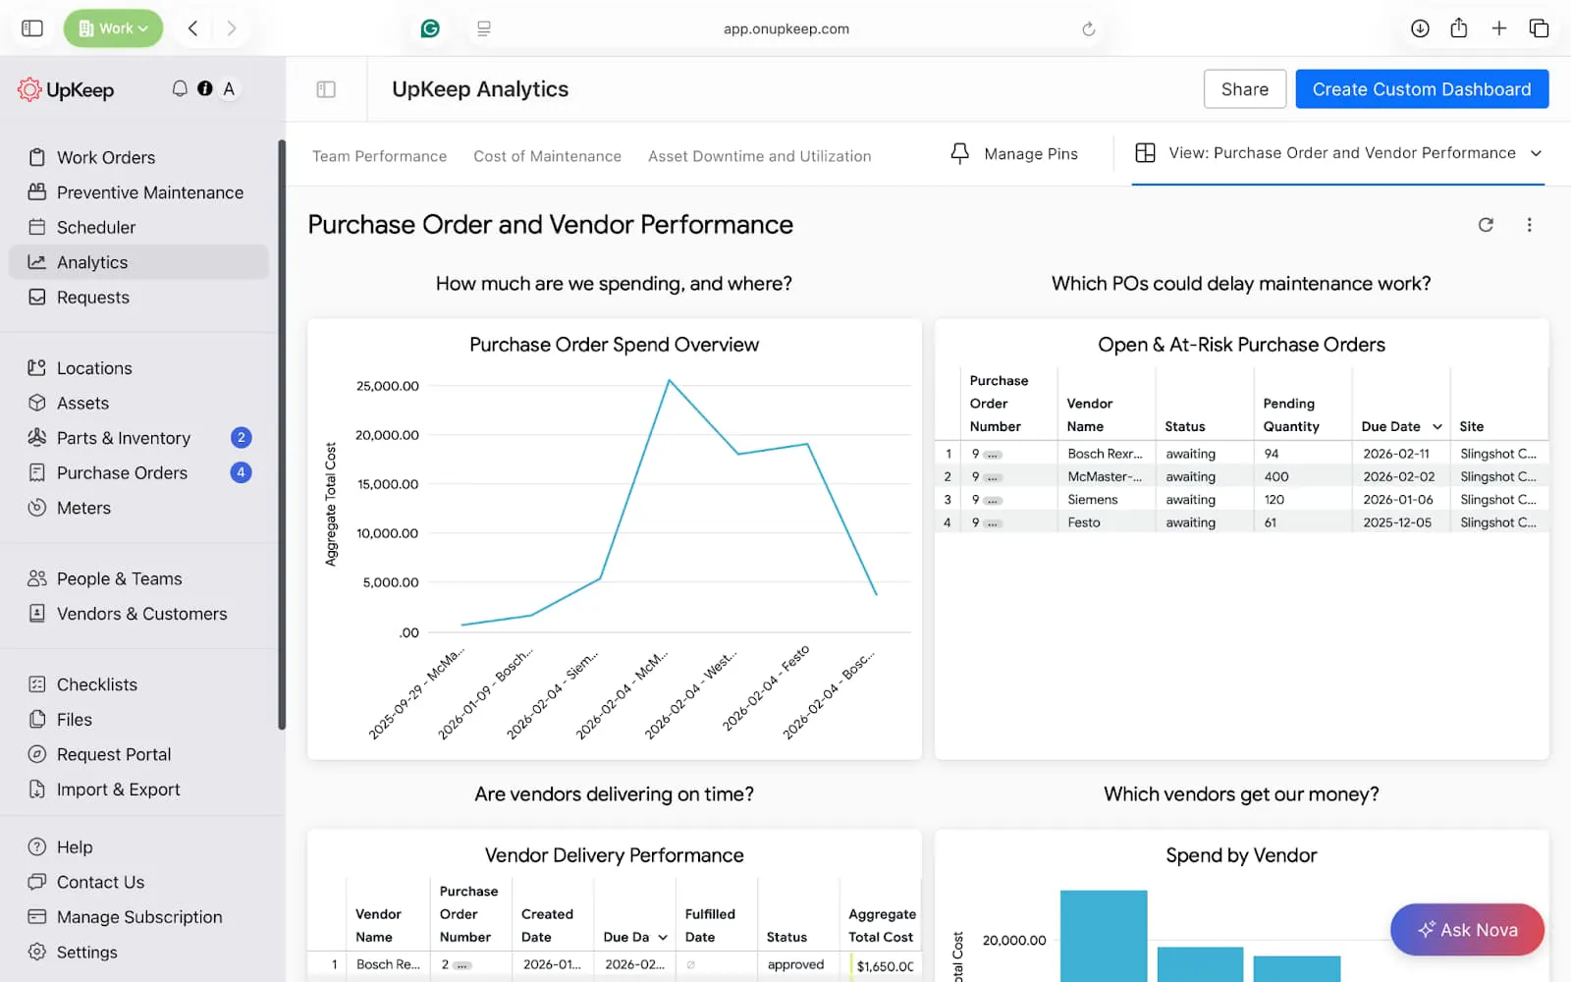1571x982 pixels.
Task: Click the notification bell icon
Action: click(180, 88)
